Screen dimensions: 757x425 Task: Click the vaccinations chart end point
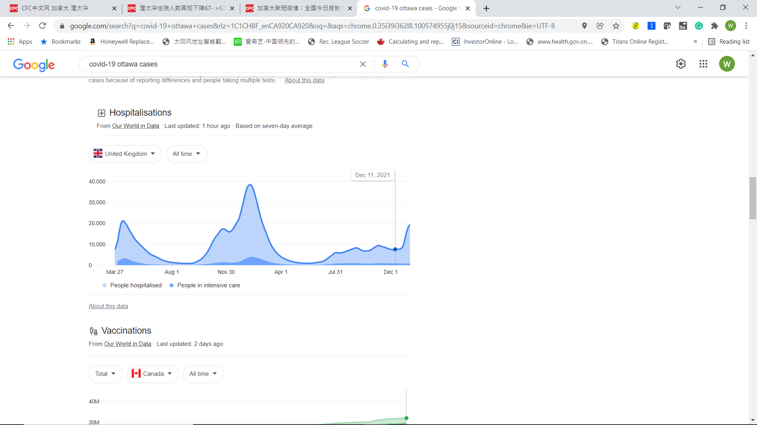coord(406,418)
